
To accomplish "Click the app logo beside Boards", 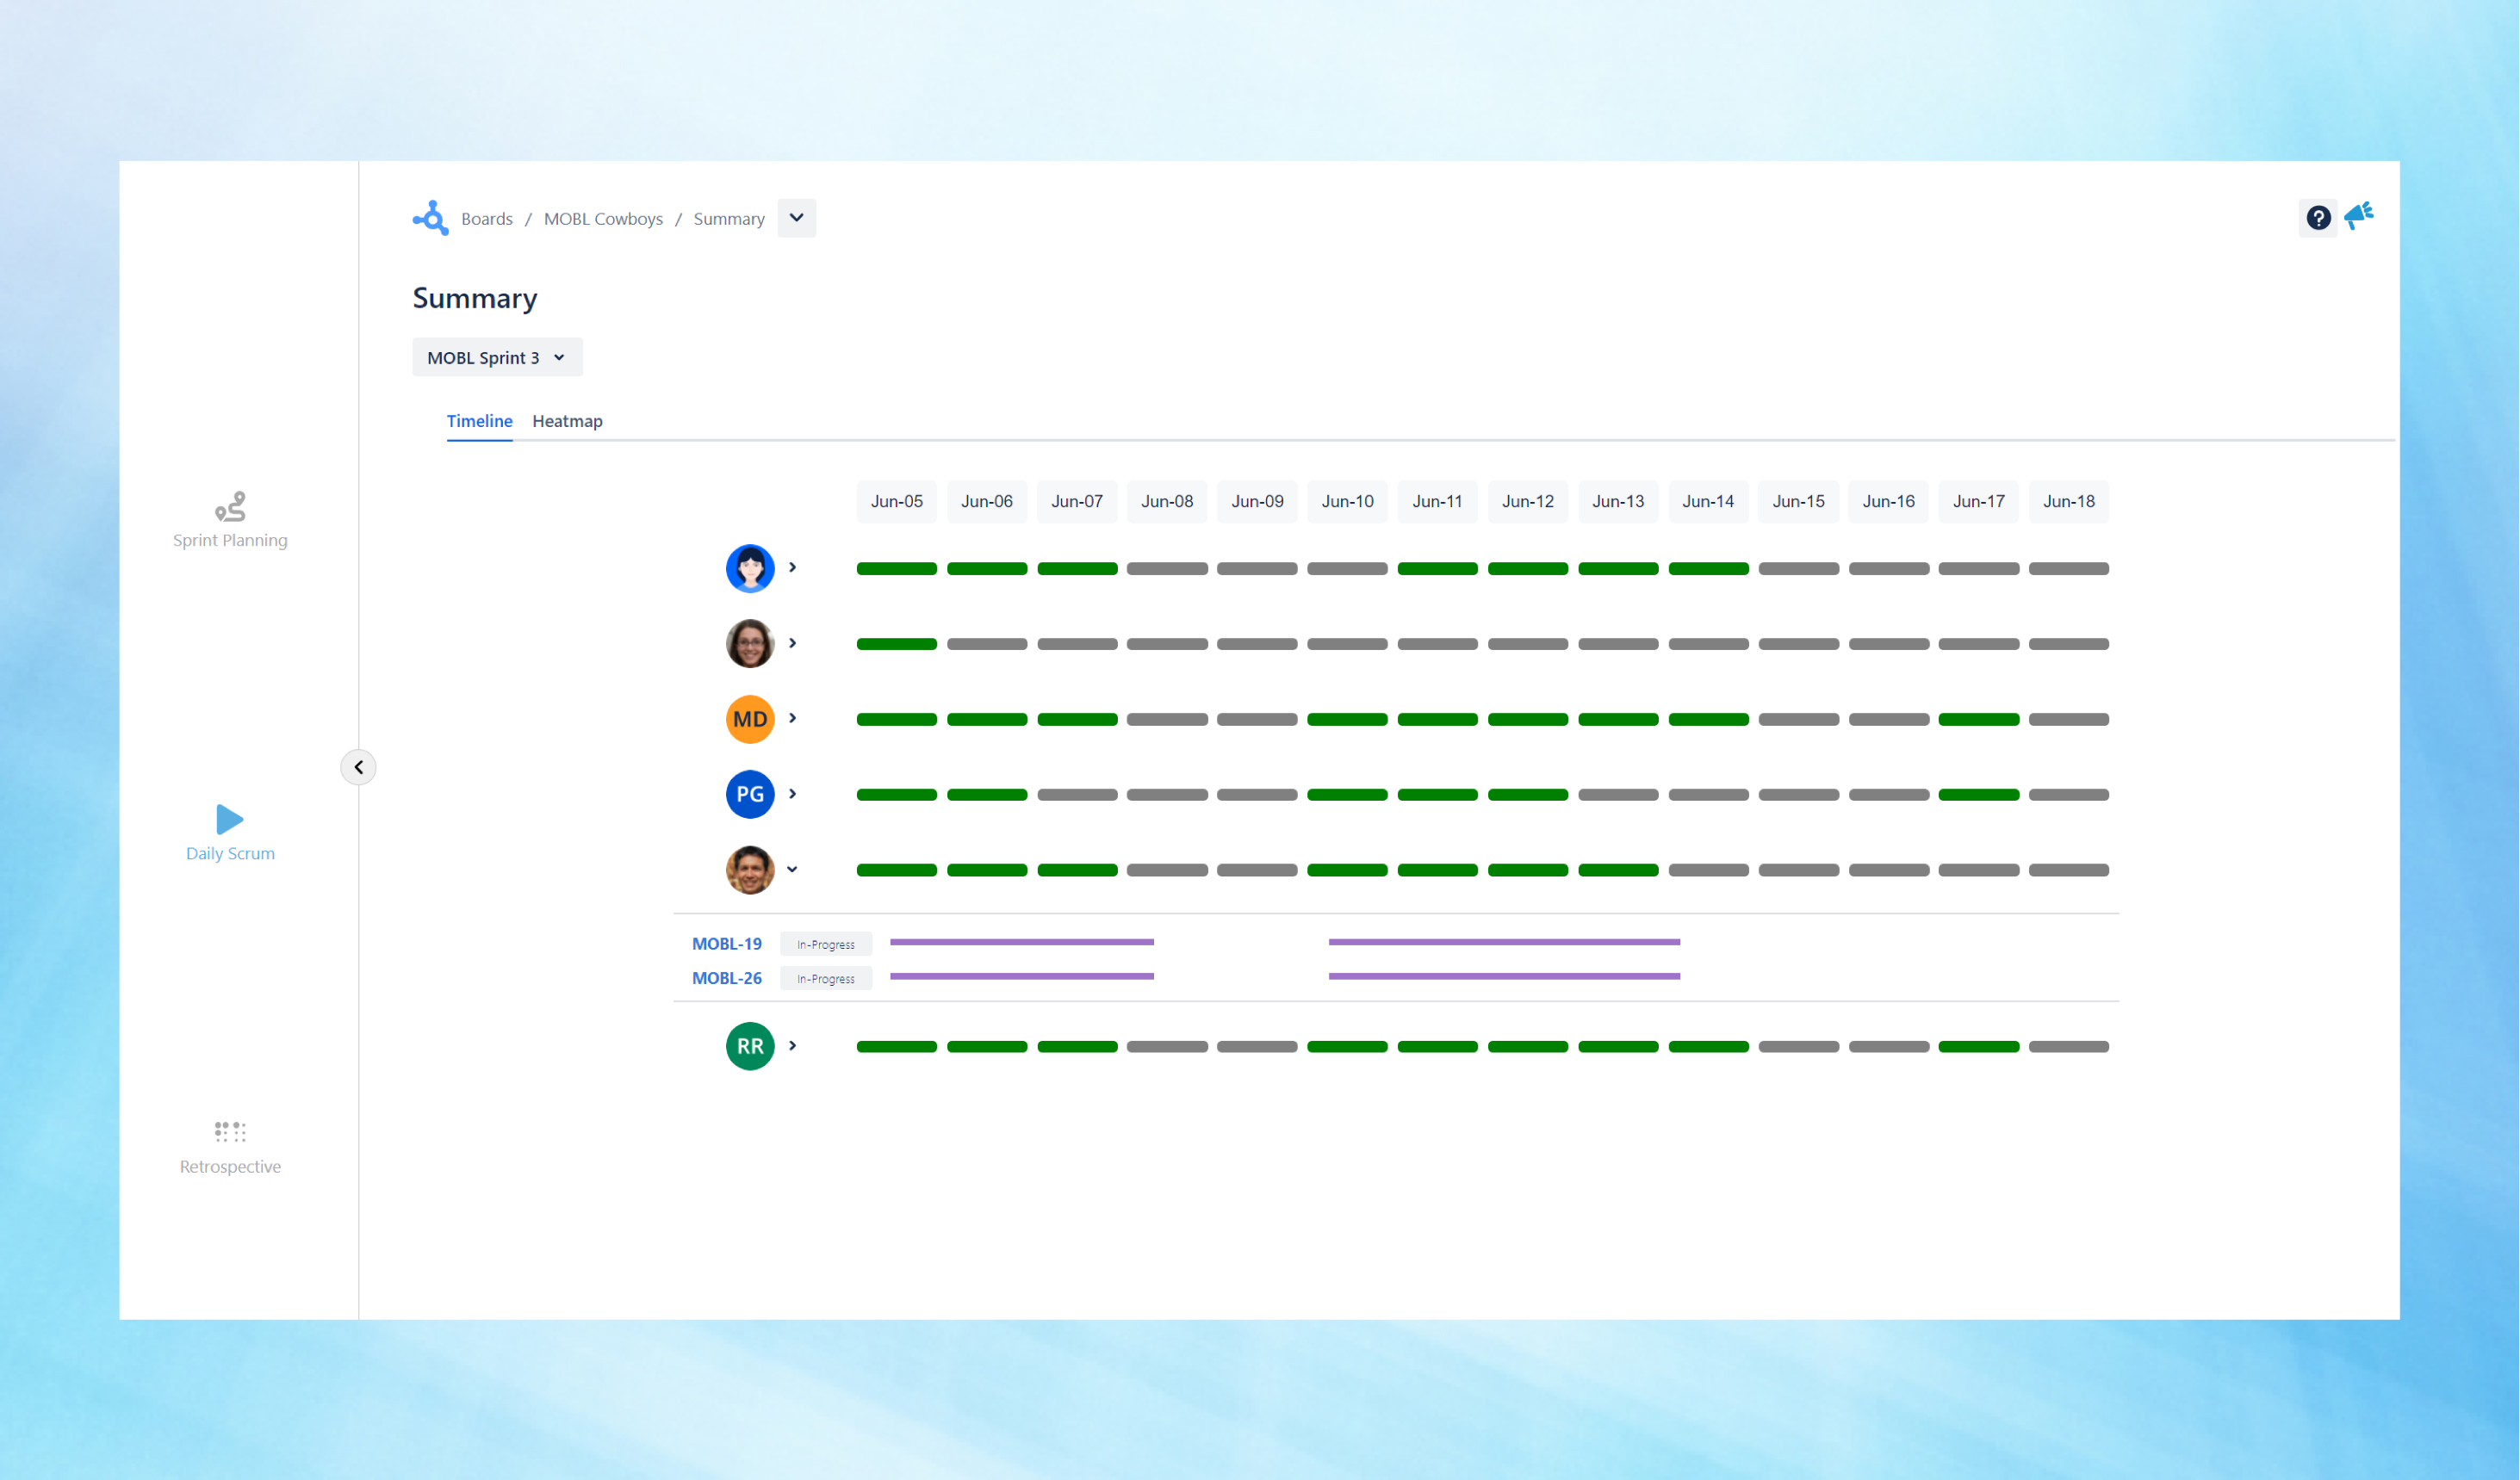I will click(431, 218).
